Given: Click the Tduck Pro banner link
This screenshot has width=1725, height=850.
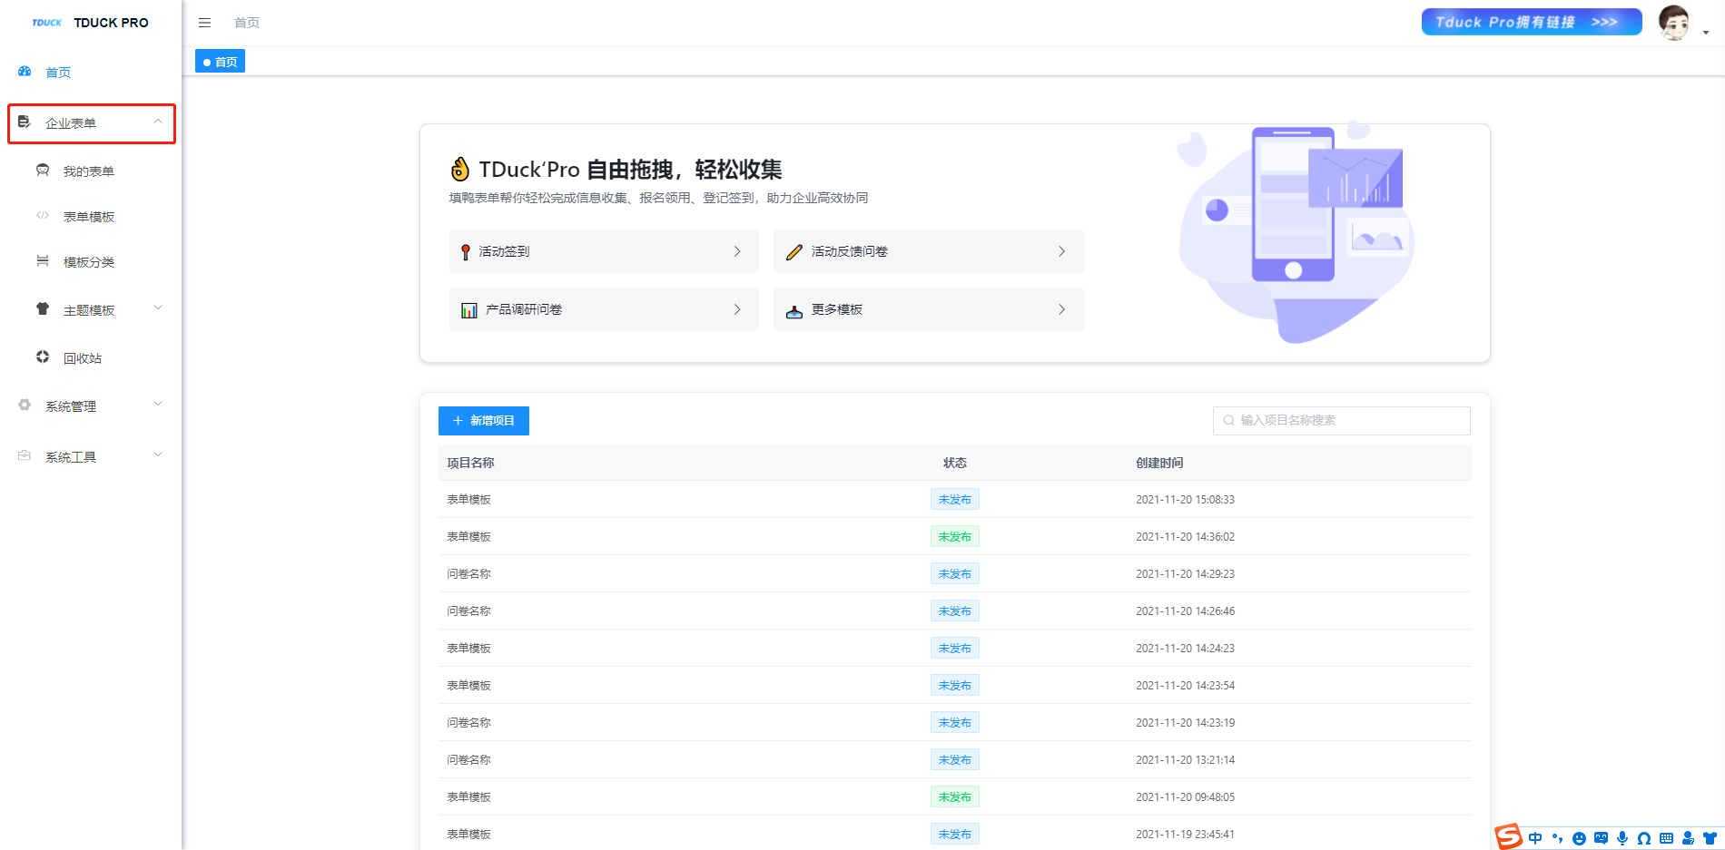Looking at the screenshot, I should coord(1531,22).
